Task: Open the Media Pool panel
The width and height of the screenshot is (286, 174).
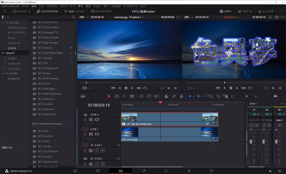Action: (22, 11)
